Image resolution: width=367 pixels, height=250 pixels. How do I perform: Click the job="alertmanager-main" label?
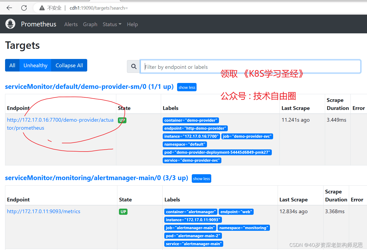point(190,228)
